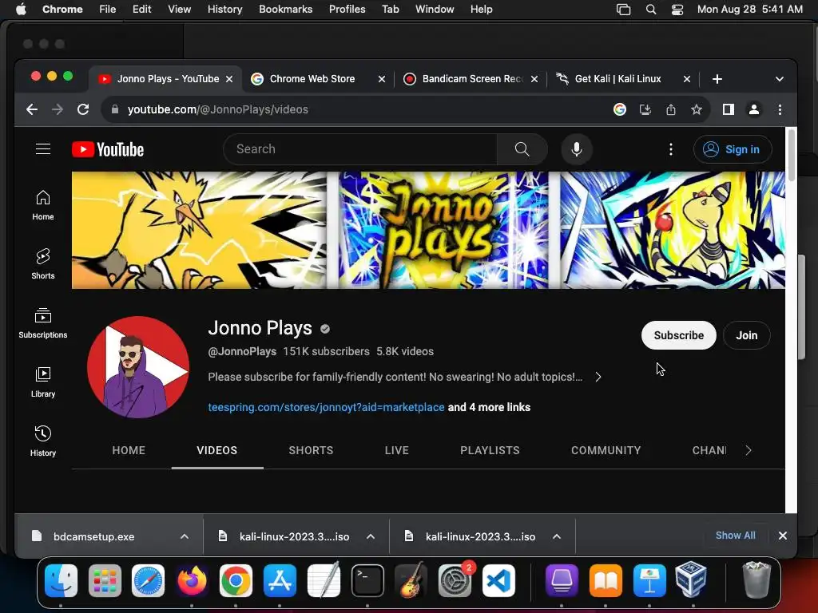
Task: Switch to the LIVE channel tab
Action: pyautogui.click(x=397, y=450)
